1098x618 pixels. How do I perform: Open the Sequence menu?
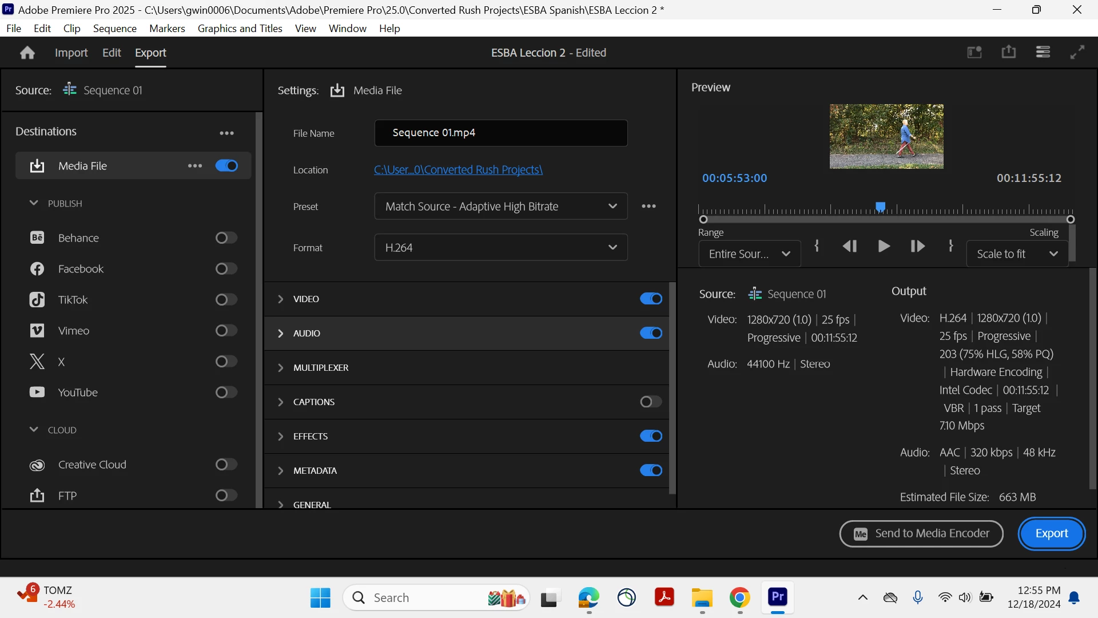tap(114, 29)
